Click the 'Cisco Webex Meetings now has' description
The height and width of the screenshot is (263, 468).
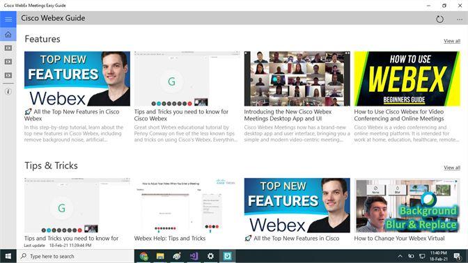pos(297,134)
